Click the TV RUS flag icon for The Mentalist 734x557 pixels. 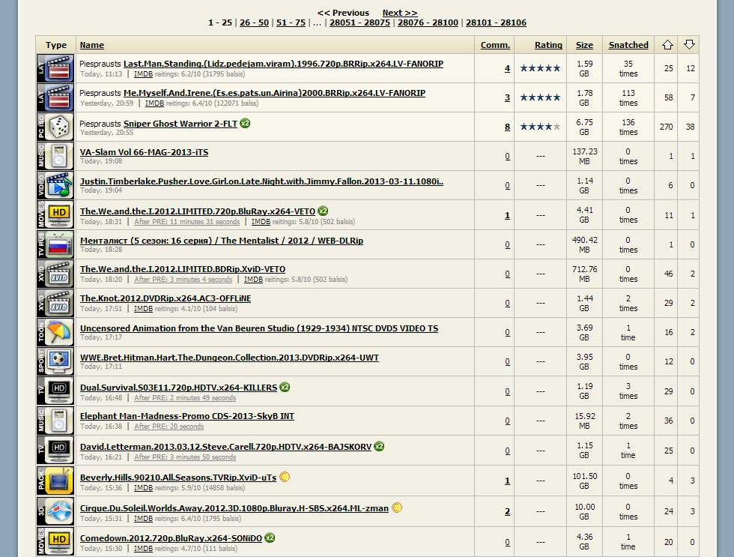tap(55, 244)
